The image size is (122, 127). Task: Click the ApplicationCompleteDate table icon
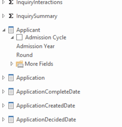11,91
